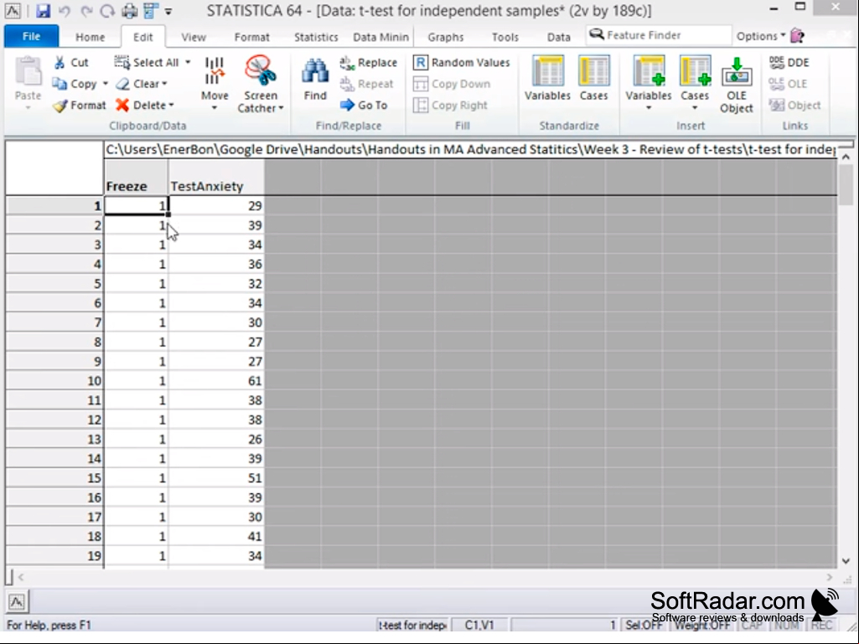Click the STATISTICA icon in bottom bar

pos(17,602)
